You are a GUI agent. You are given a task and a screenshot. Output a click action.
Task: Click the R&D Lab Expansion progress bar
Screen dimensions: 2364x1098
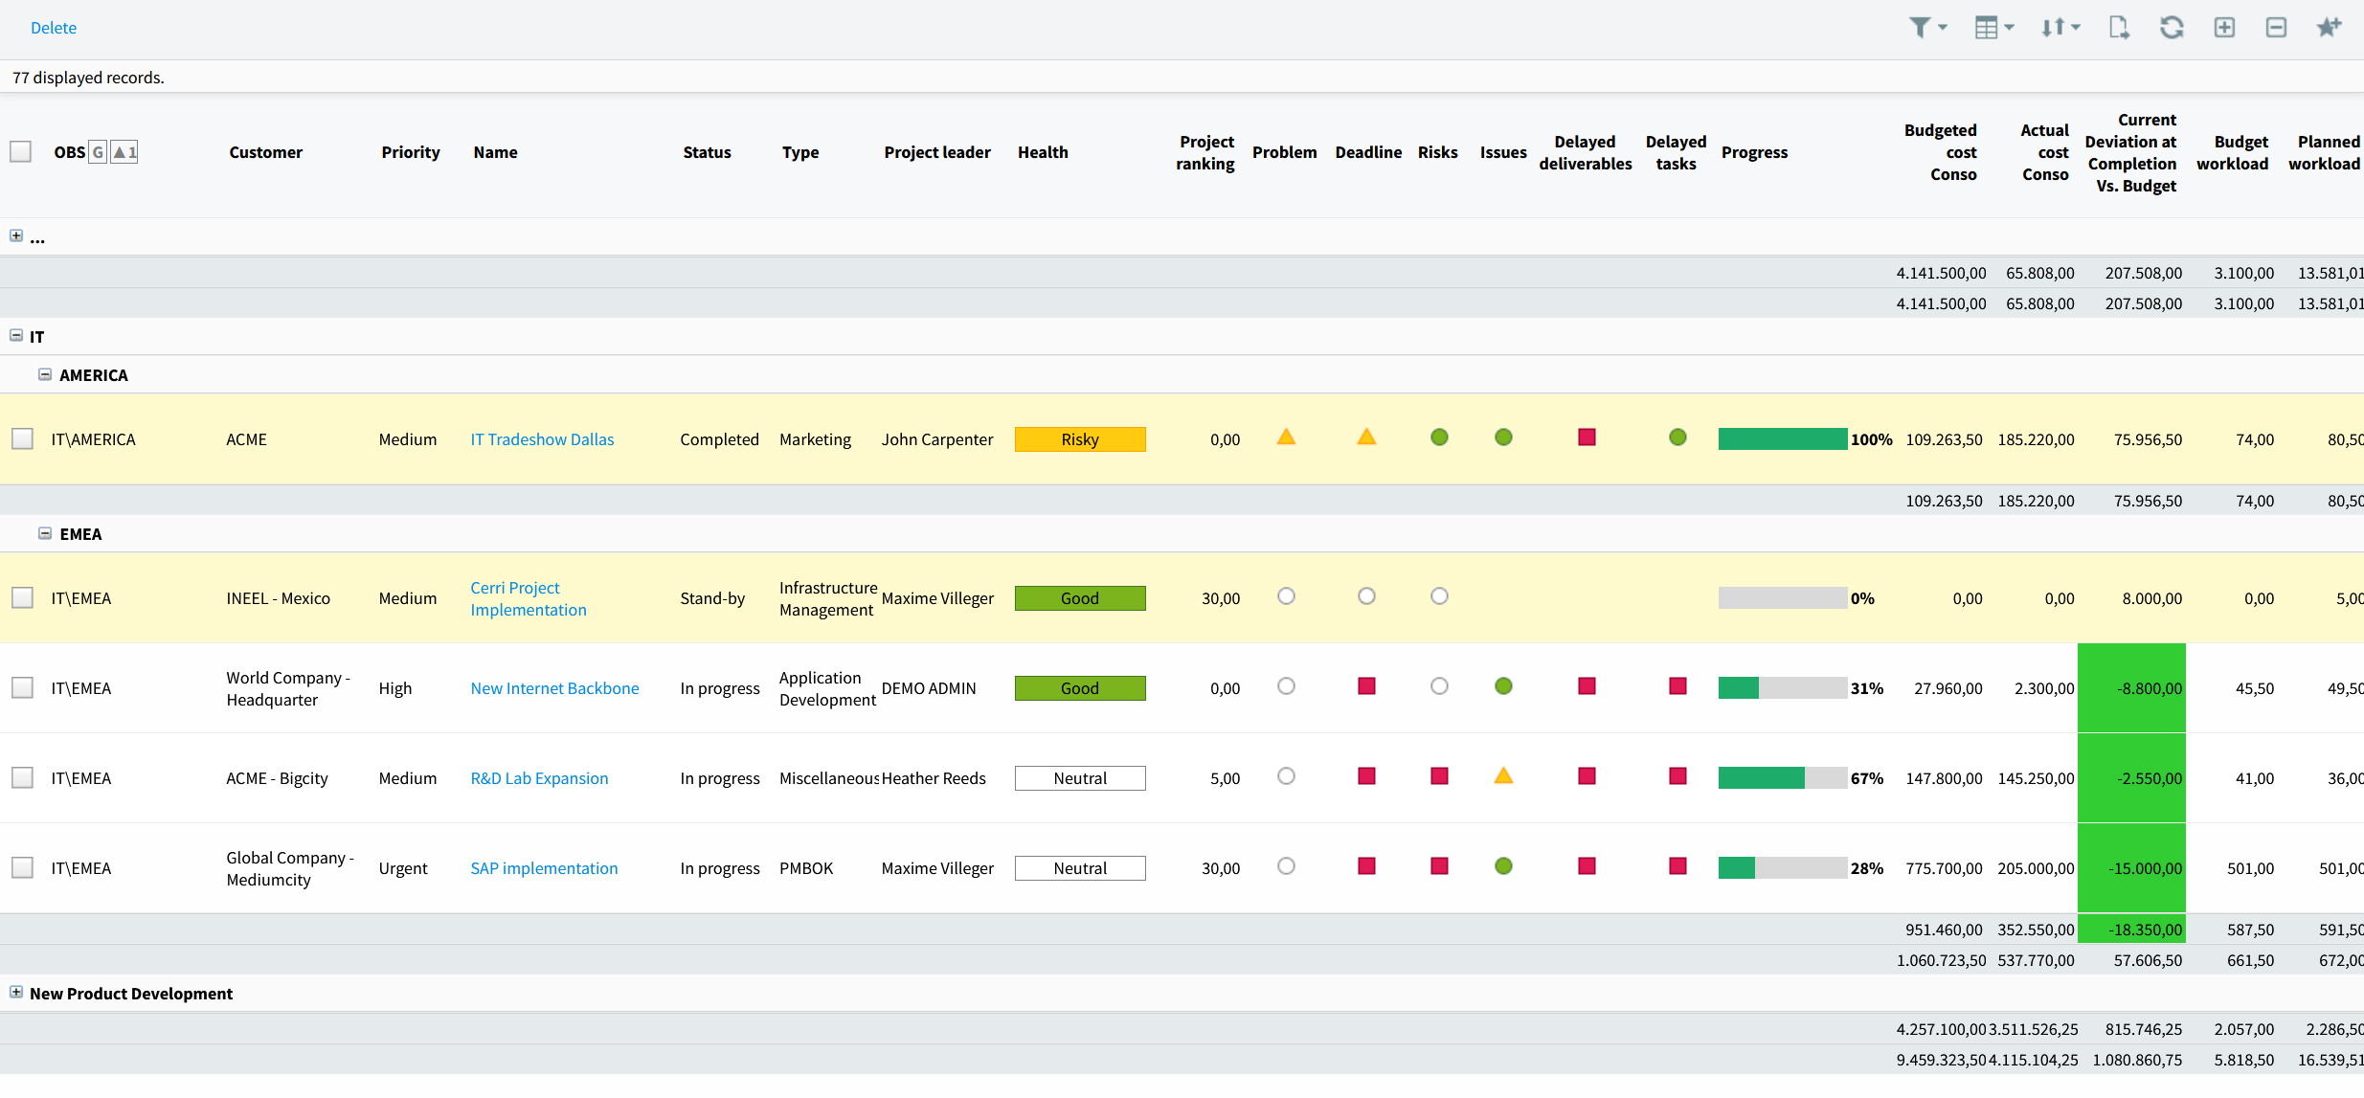tap(1781, 778)
